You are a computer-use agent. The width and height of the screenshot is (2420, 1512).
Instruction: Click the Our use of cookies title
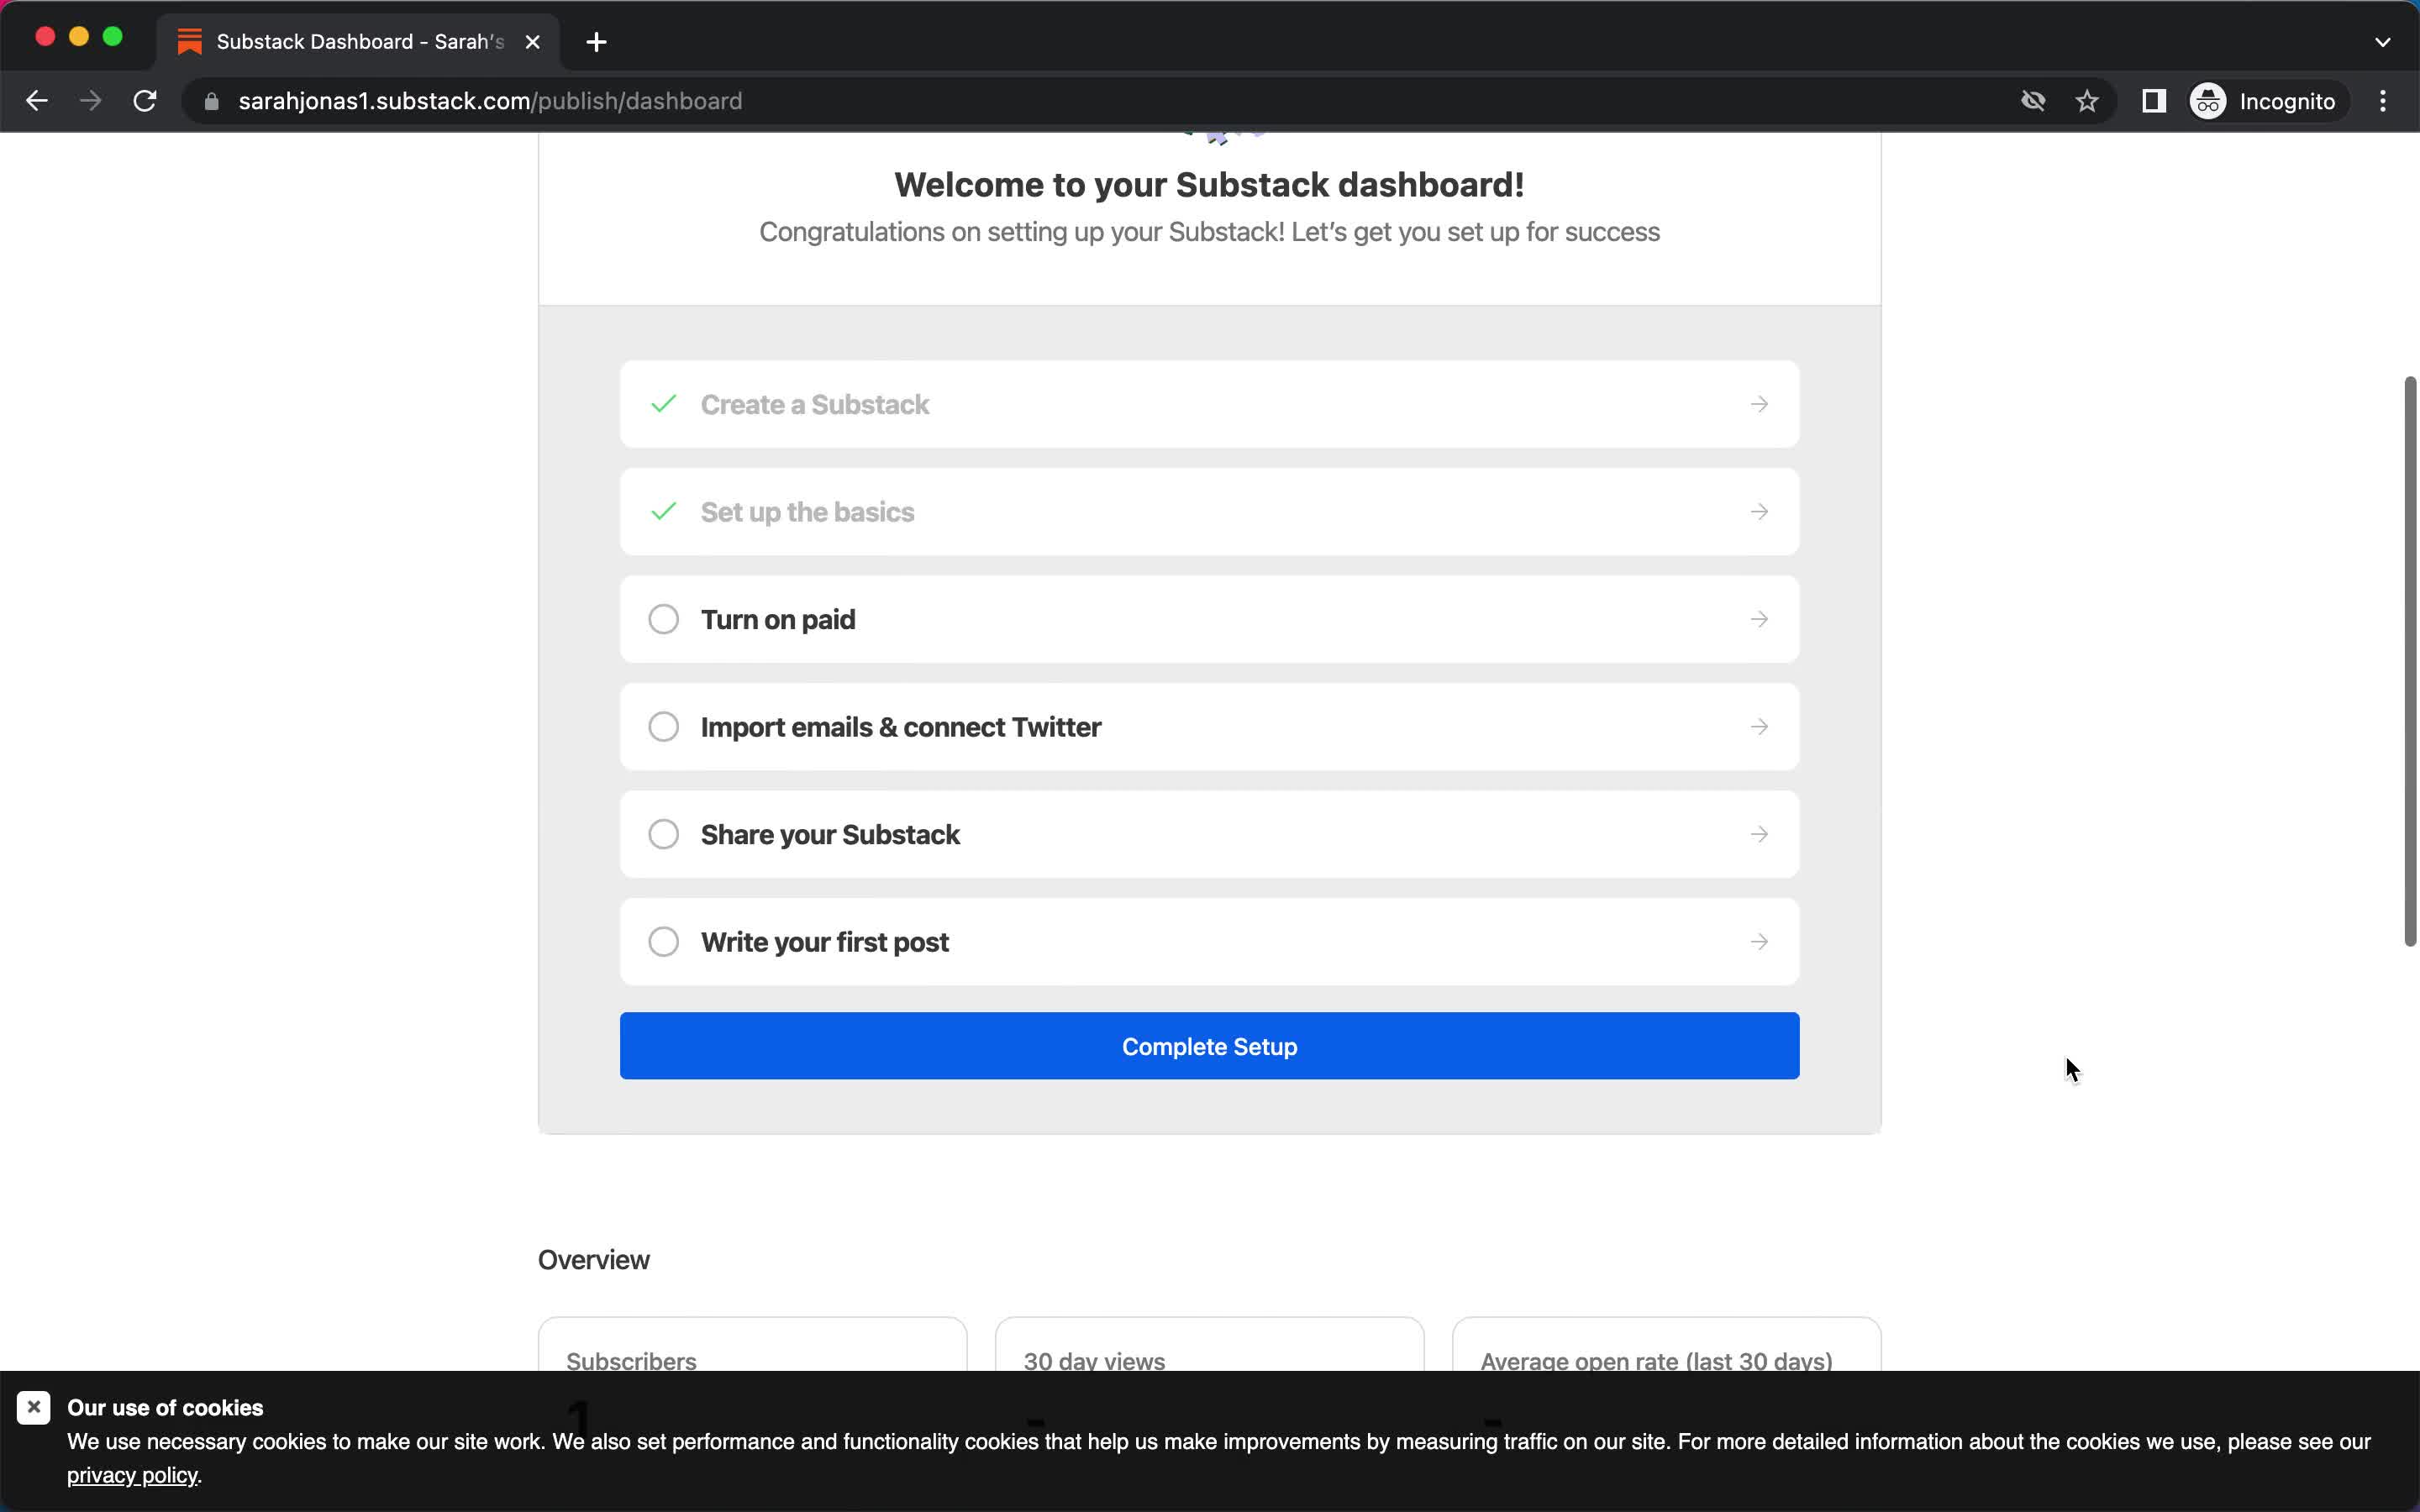tap(165, 1408)
